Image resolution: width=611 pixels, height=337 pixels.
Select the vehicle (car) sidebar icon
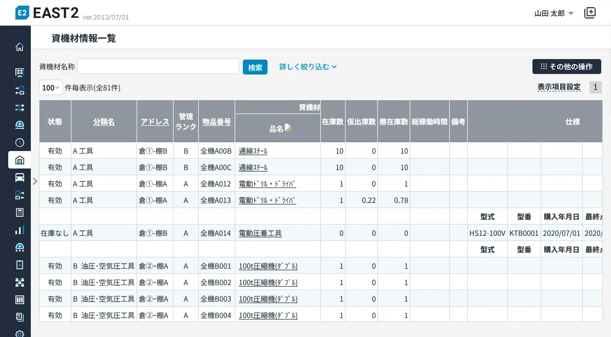coord(20,177)
